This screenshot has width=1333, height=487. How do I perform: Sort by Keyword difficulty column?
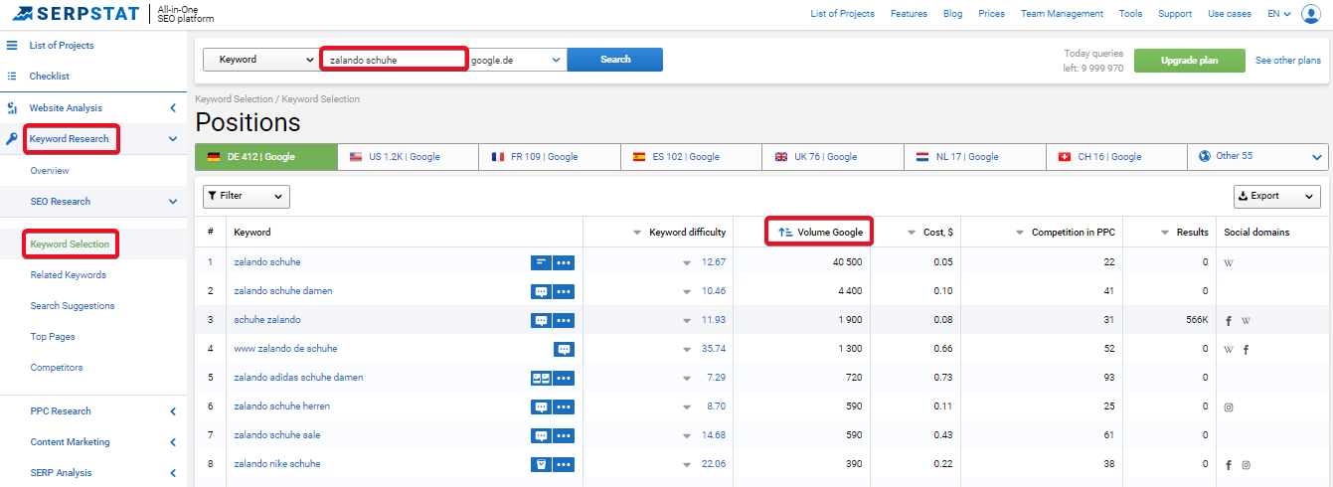680,232
